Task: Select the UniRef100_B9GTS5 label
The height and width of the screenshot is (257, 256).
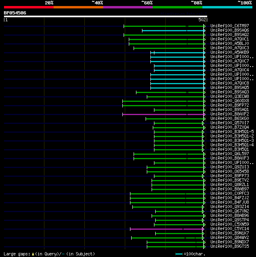Action: pyautogui.click(x=230, y=247)
